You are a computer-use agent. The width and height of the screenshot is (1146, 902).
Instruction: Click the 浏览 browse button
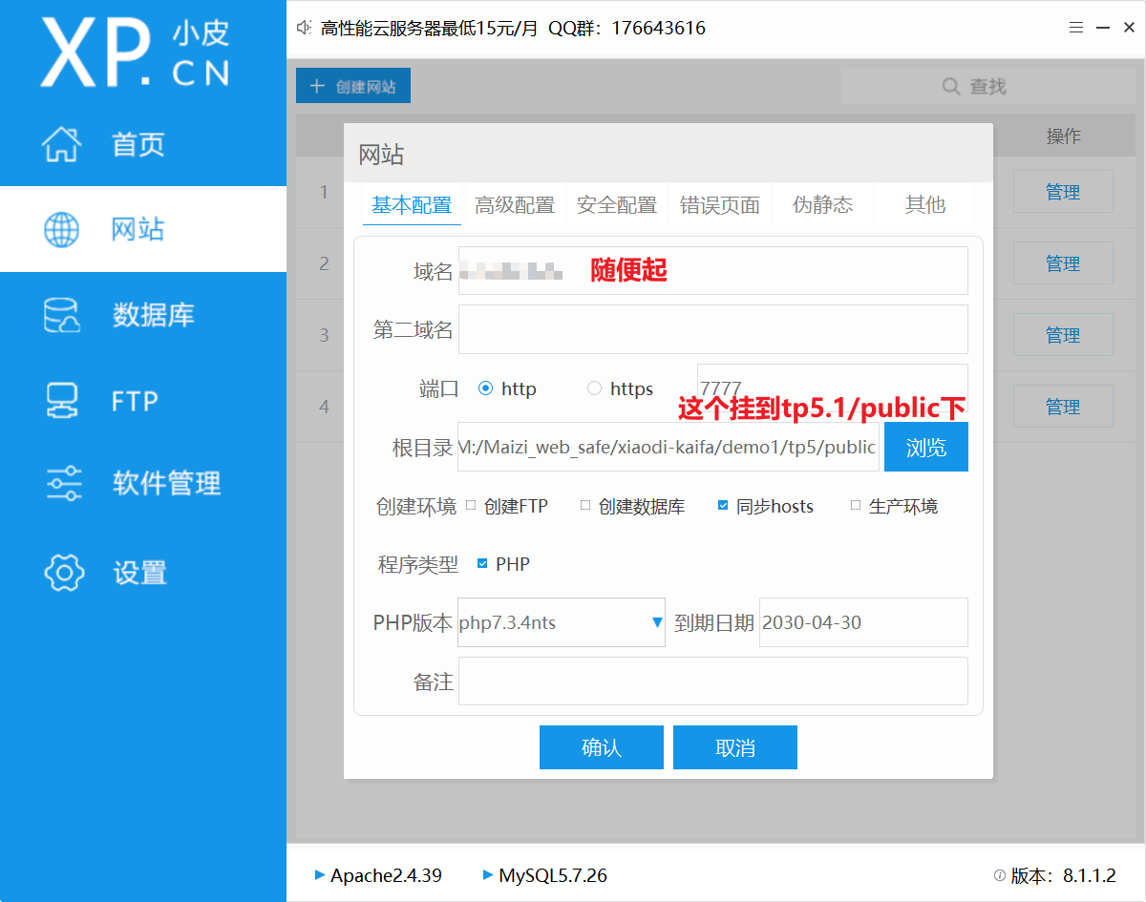click(926, 447)
